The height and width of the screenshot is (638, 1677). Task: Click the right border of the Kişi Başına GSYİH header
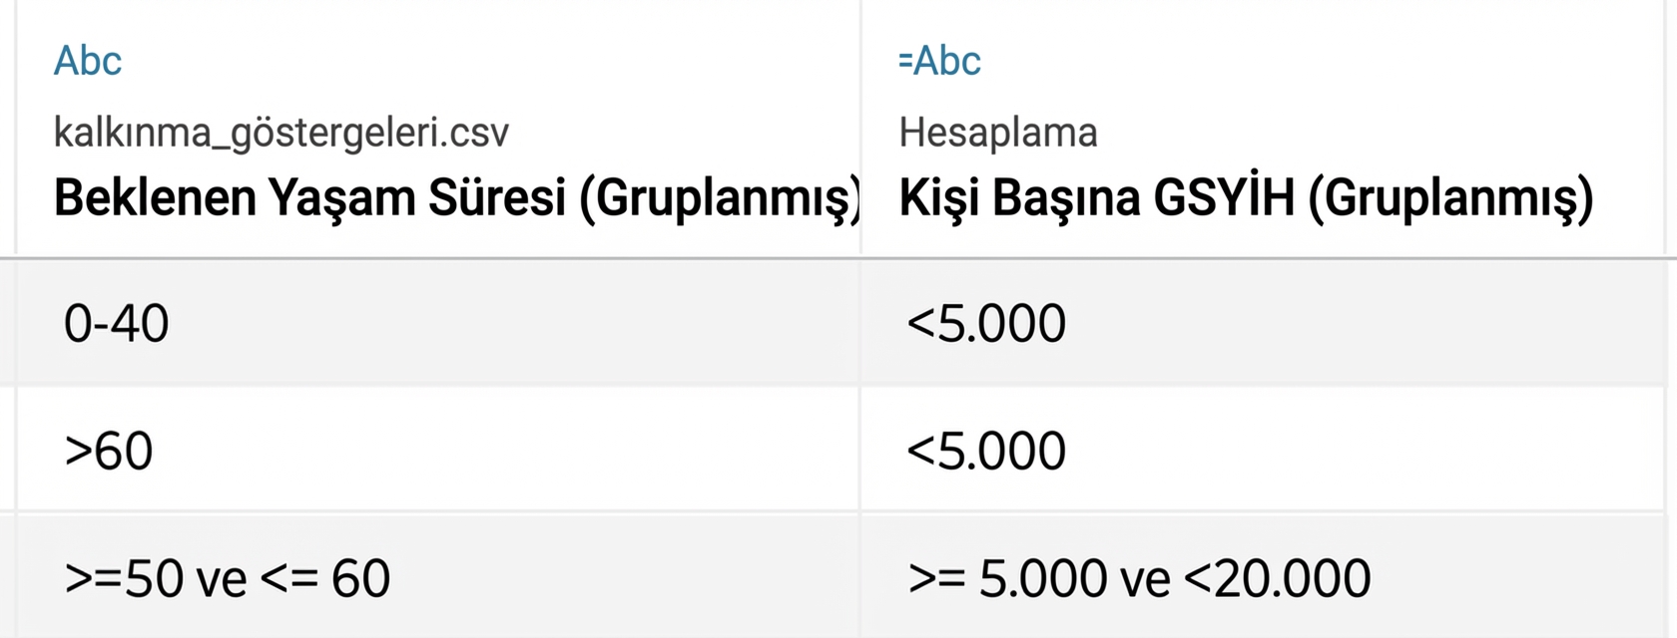coord(1664,130)
